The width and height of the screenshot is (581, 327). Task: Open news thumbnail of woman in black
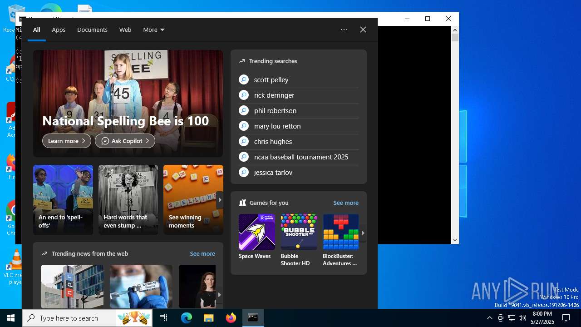point(197,287)
